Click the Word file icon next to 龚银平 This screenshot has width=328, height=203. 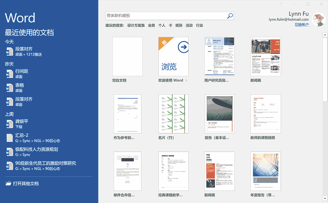tap(10, 124)
